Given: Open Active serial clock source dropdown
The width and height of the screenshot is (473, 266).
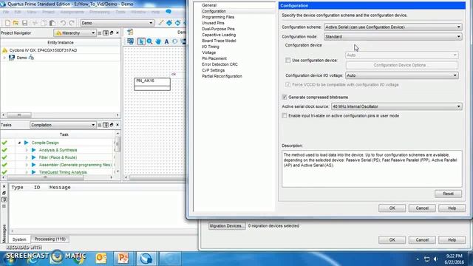Looking at the screenshot, I should click(x=396, y=106).
